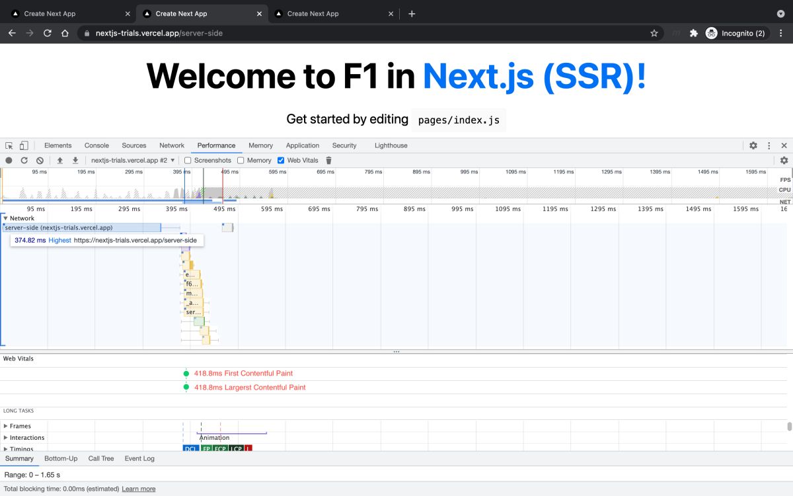Click the 374.82 ms tooltip value
This screenshot has width=793, height=496.
point(30,241)
